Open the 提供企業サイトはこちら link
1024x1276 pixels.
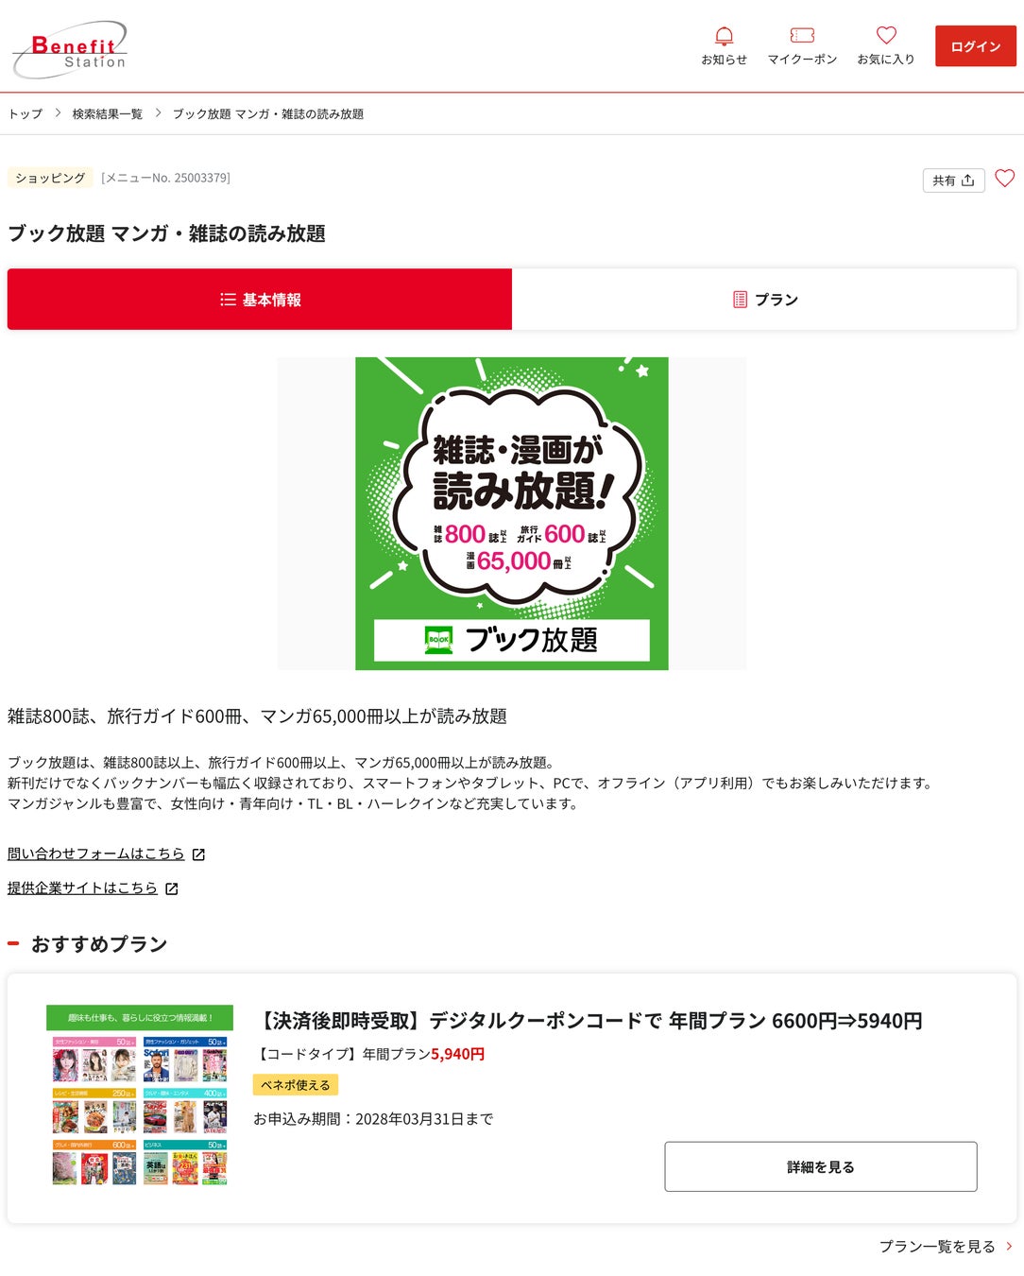point(82,888)
